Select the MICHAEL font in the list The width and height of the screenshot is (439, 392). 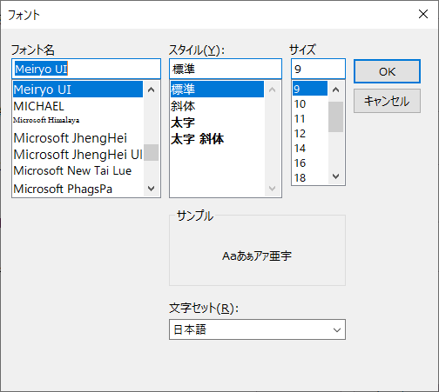[78, 106]
